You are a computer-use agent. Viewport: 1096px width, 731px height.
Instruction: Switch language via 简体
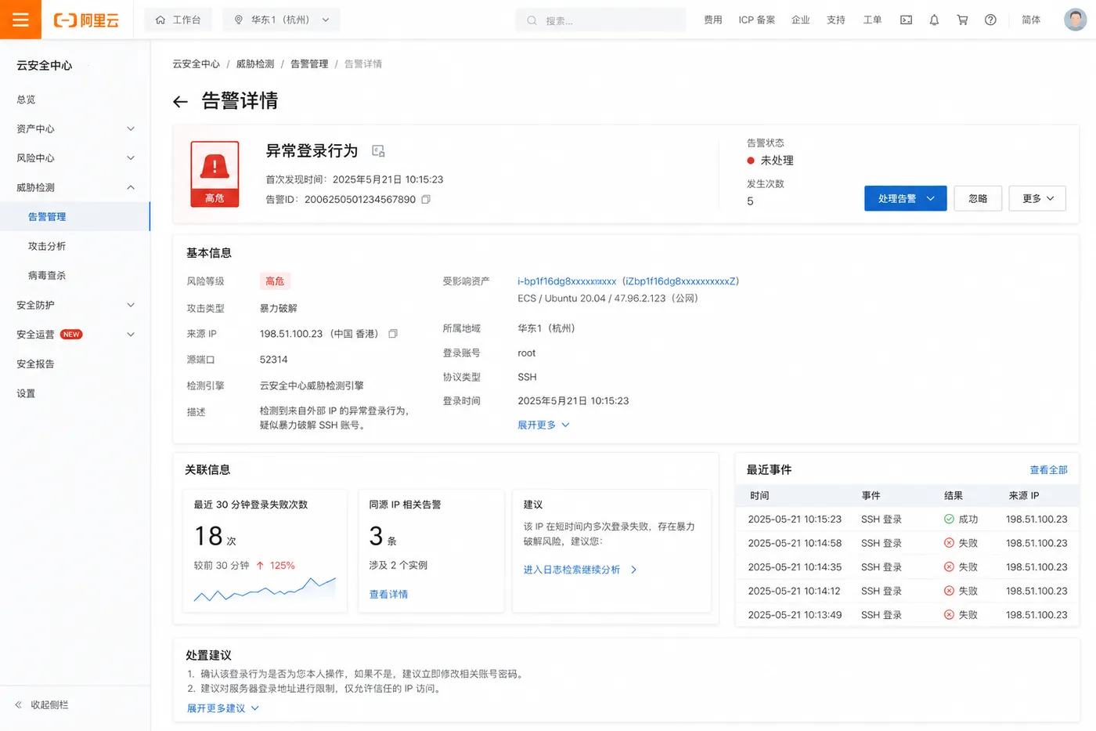(1031, 20)
